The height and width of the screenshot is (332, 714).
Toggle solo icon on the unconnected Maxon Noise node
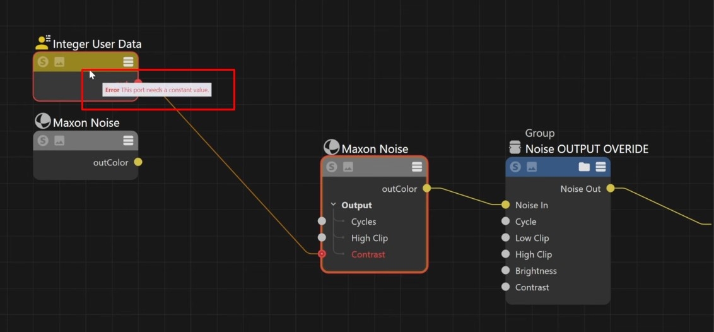coord(43,141)
